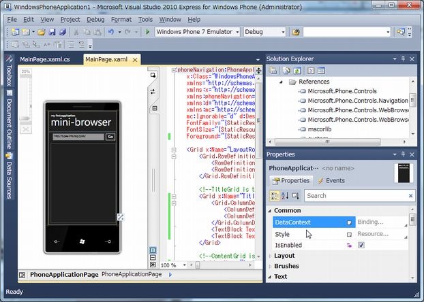Click the Go button in phone preview
The image size is (424, 302).
tap(110, 137)
